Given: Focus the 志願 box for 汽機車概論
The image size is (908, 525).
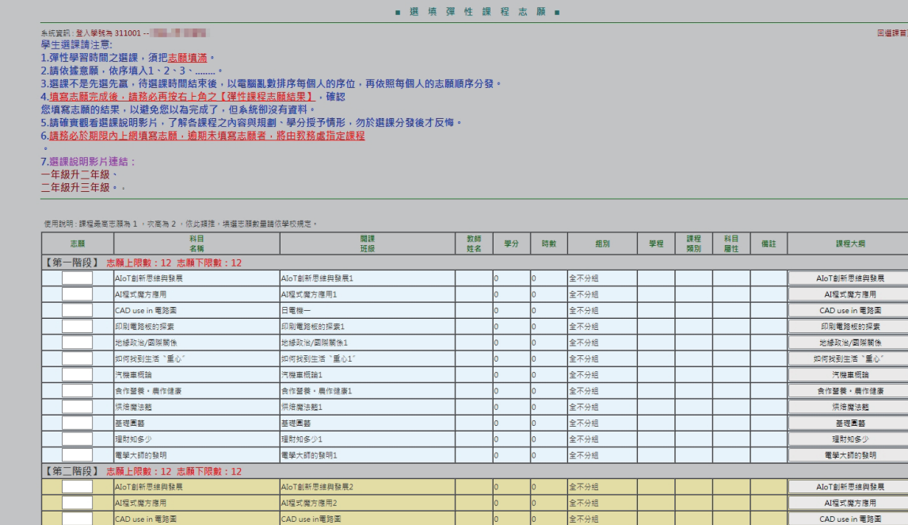Looking at the screenshot, I should 77,374.
